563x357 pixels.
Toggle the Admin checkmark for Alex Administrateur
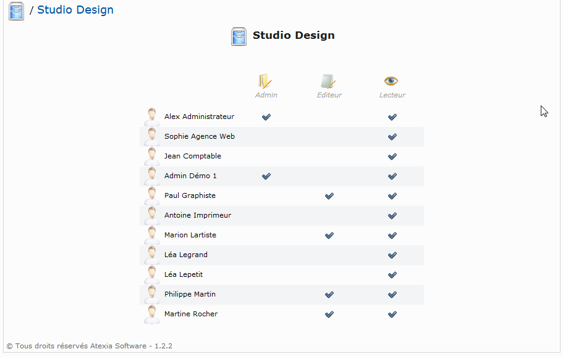tap(266, 117)
